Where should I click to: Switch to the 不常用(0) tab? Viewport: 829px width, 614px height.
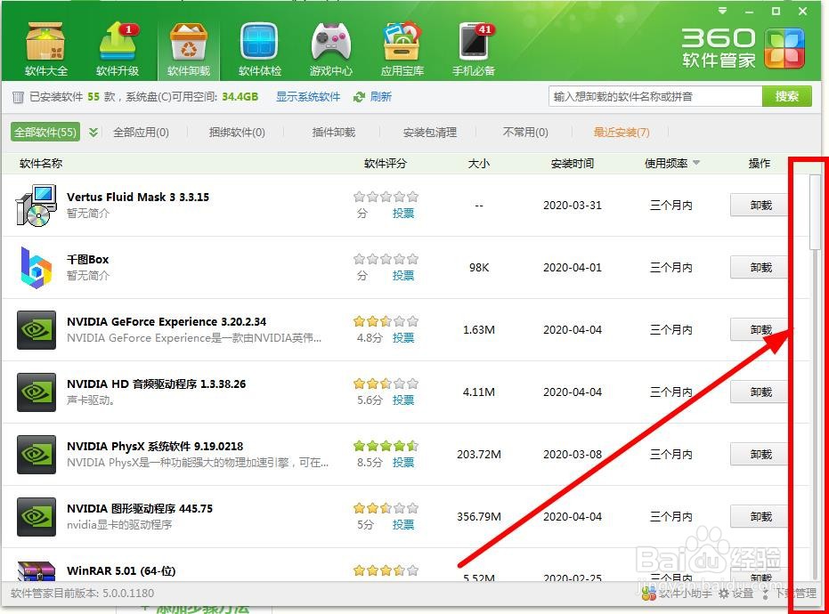(x=525, y=132)
